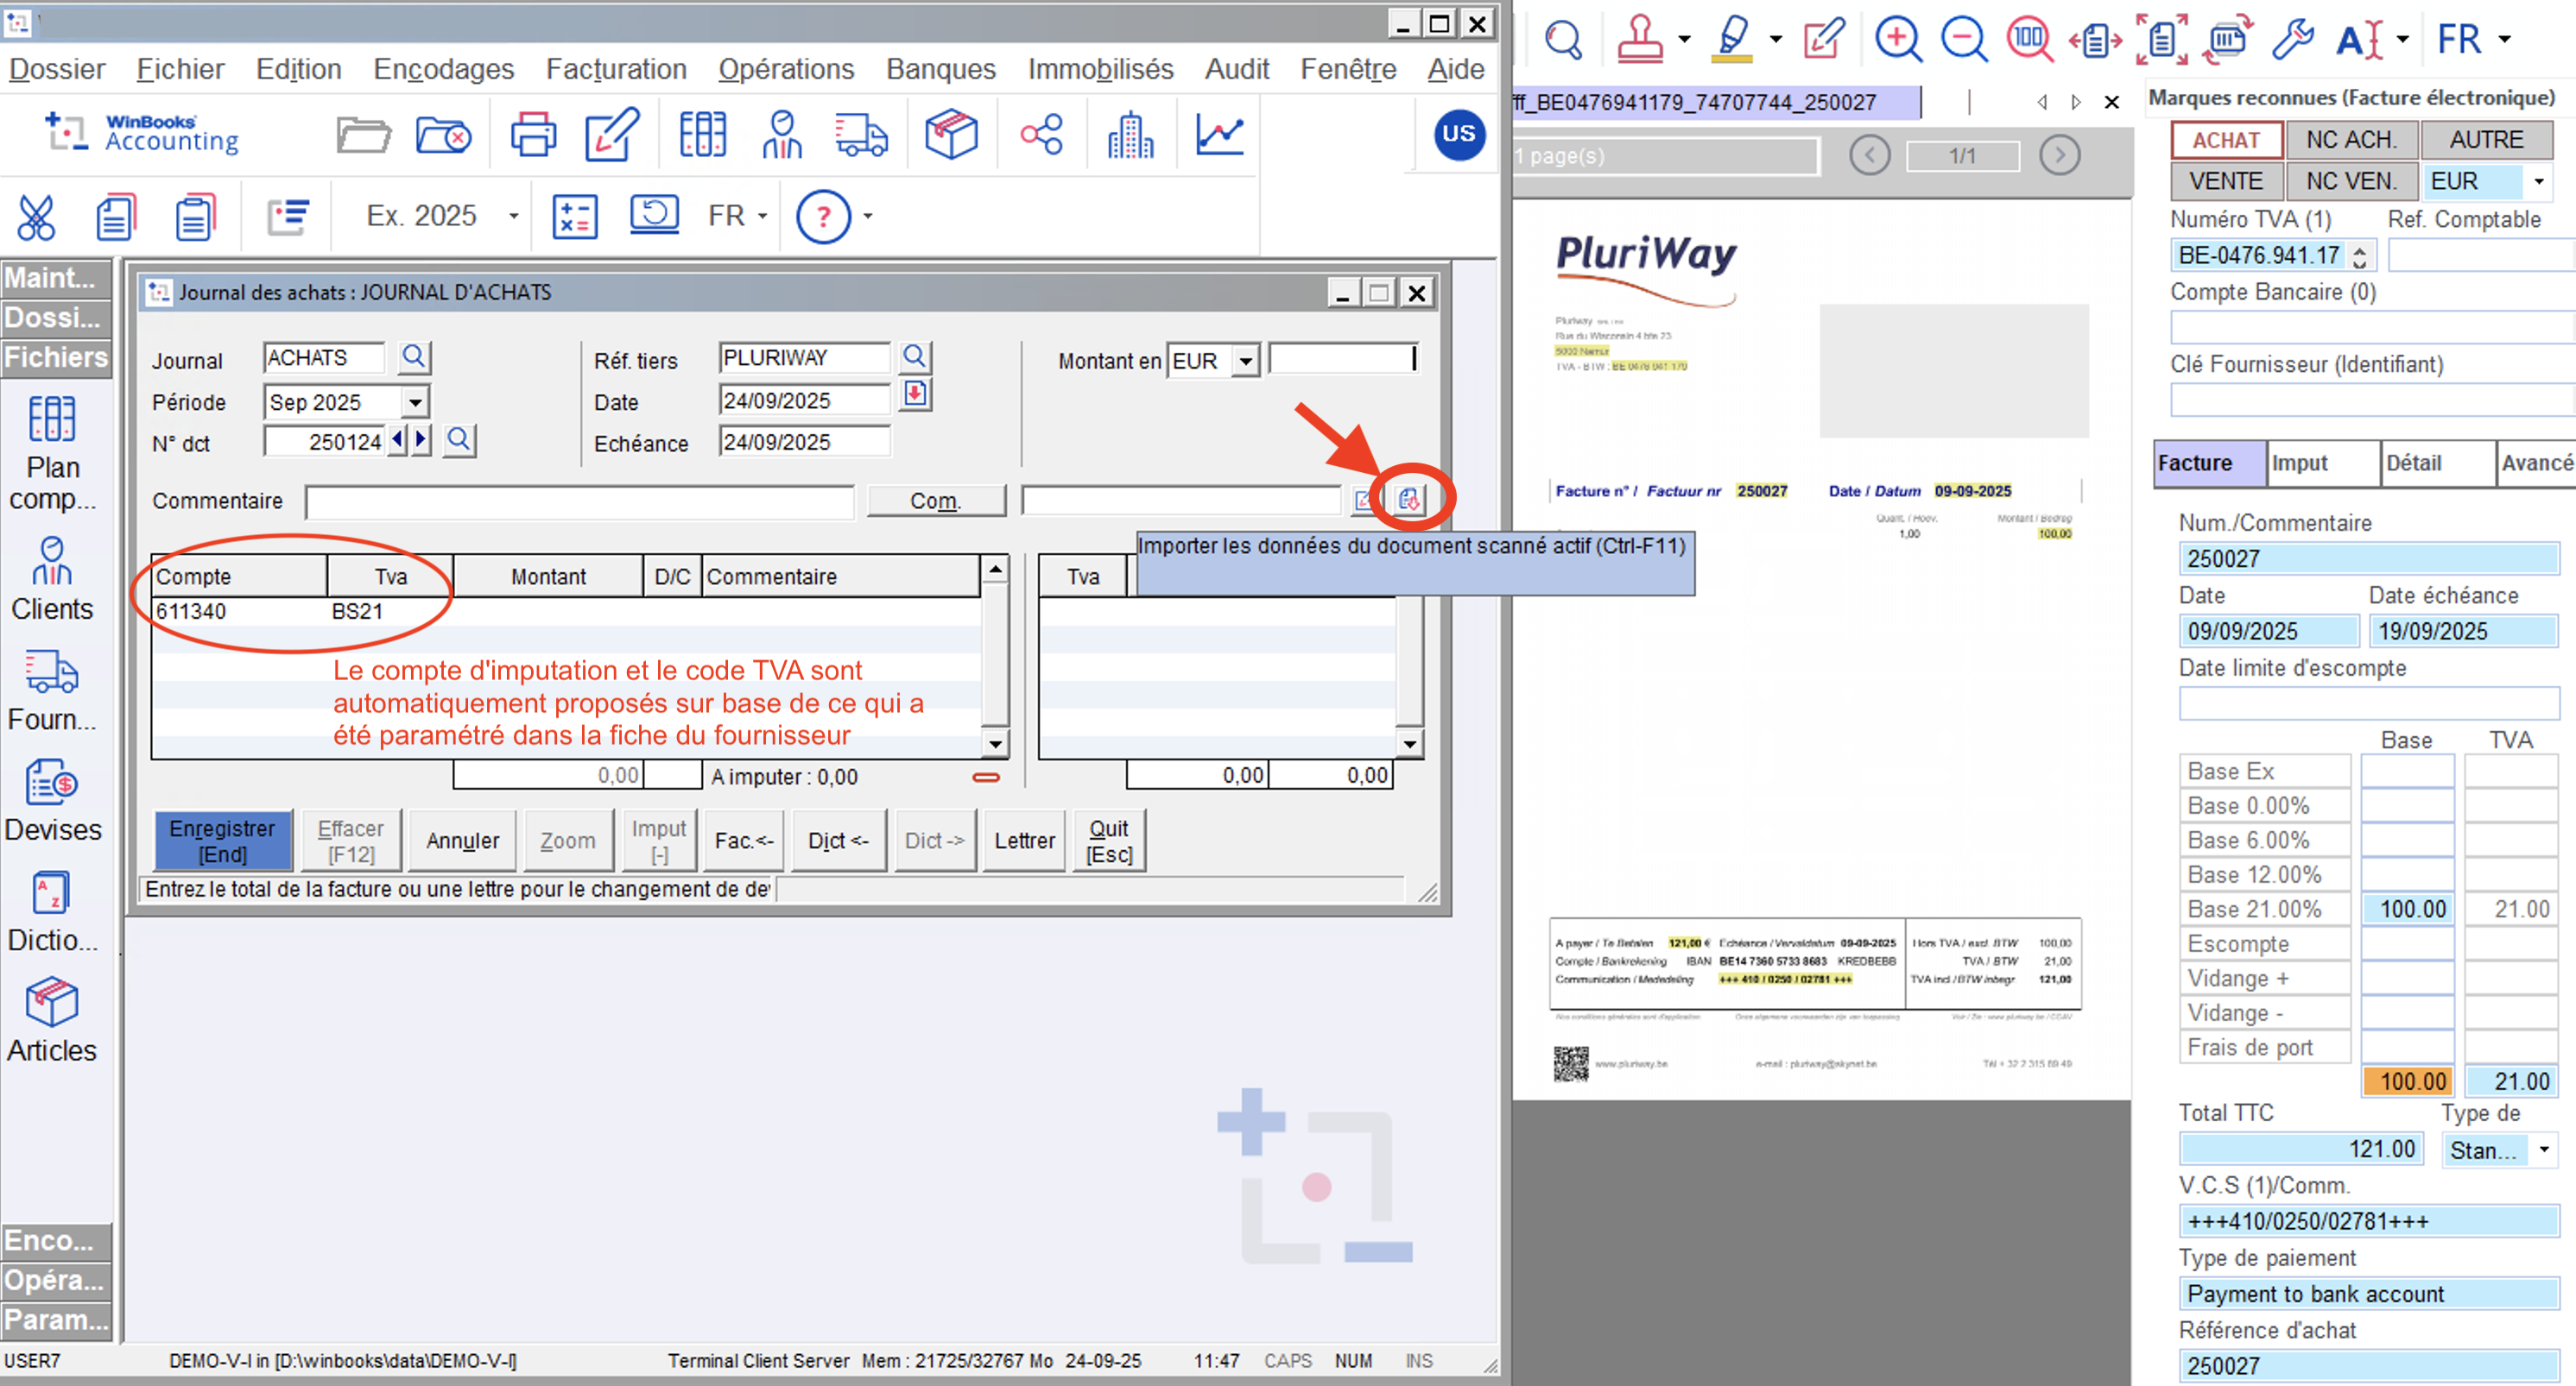This screenshot has height=1386, width=2576.
Task: Click the printer icon in main toolbar
Action: click(x=532, y=135)
